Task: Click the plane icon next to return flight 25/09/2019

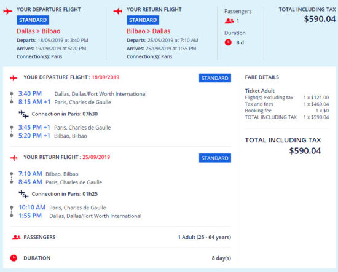Action: [x=14, y=158]
